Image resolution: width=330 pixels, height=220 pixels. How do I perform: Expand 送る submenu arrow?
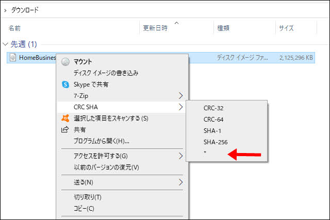tap(180, 182)
